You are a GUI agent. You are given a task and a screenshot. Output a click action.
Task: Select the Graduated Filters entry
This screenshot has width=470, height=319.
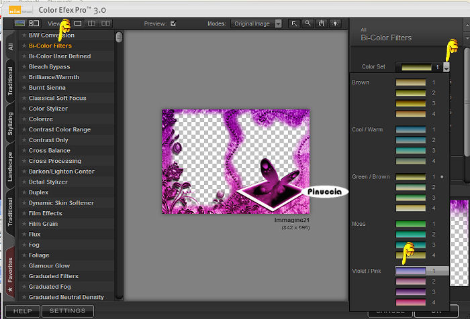coord(53,276)
